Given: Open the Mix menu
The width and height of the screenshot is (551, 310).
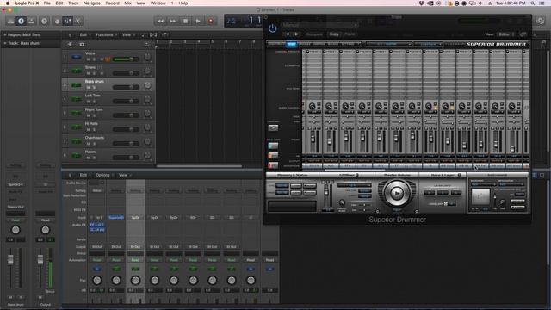Looking at the screenshot, I should pos(128,3).
